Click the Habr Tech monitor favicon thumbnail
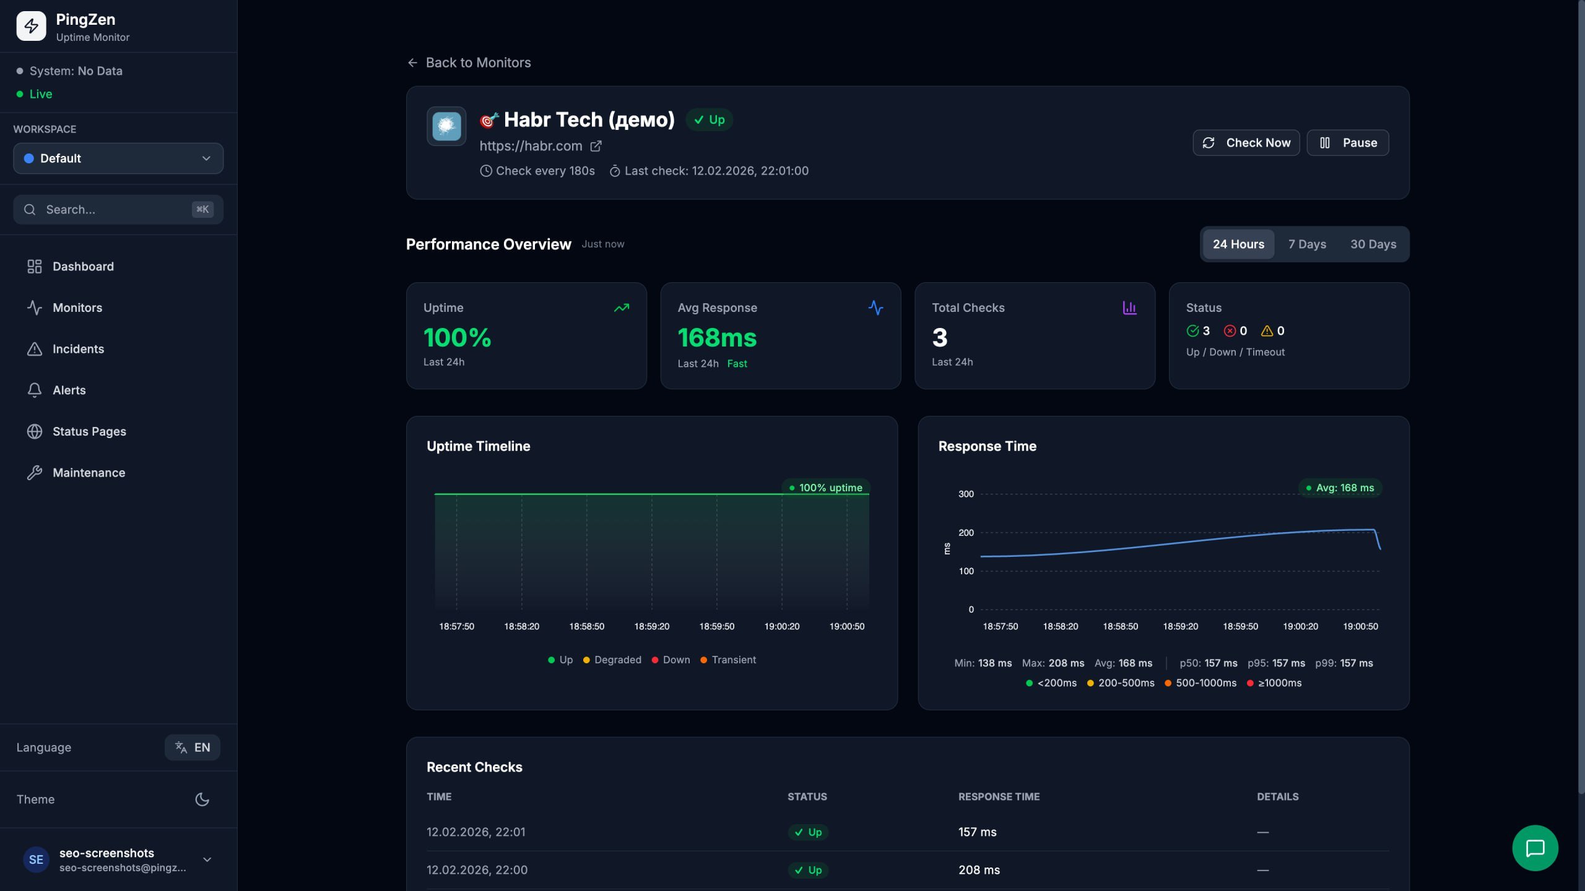This screenshot has width=1585, height=891. (x=446, y=126)
